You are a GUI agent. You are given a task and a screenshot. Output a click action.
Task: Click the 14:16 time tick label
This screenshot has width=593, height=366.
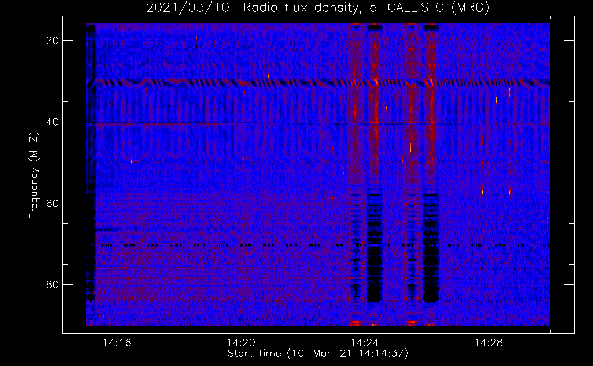coord(117,343)
